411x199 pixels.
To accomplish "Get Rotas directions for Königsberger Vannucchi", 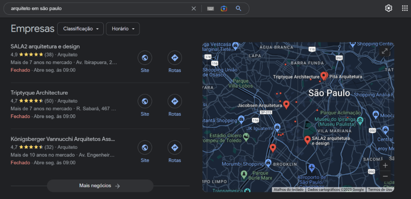I will coord(175,148).
